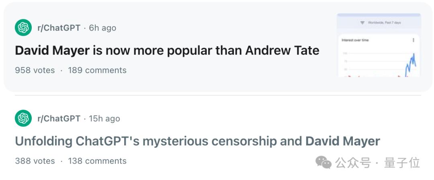Click the 15h ago timestamp
The height and width of the screenshot is (180, 434).
[x=104, y=119]
